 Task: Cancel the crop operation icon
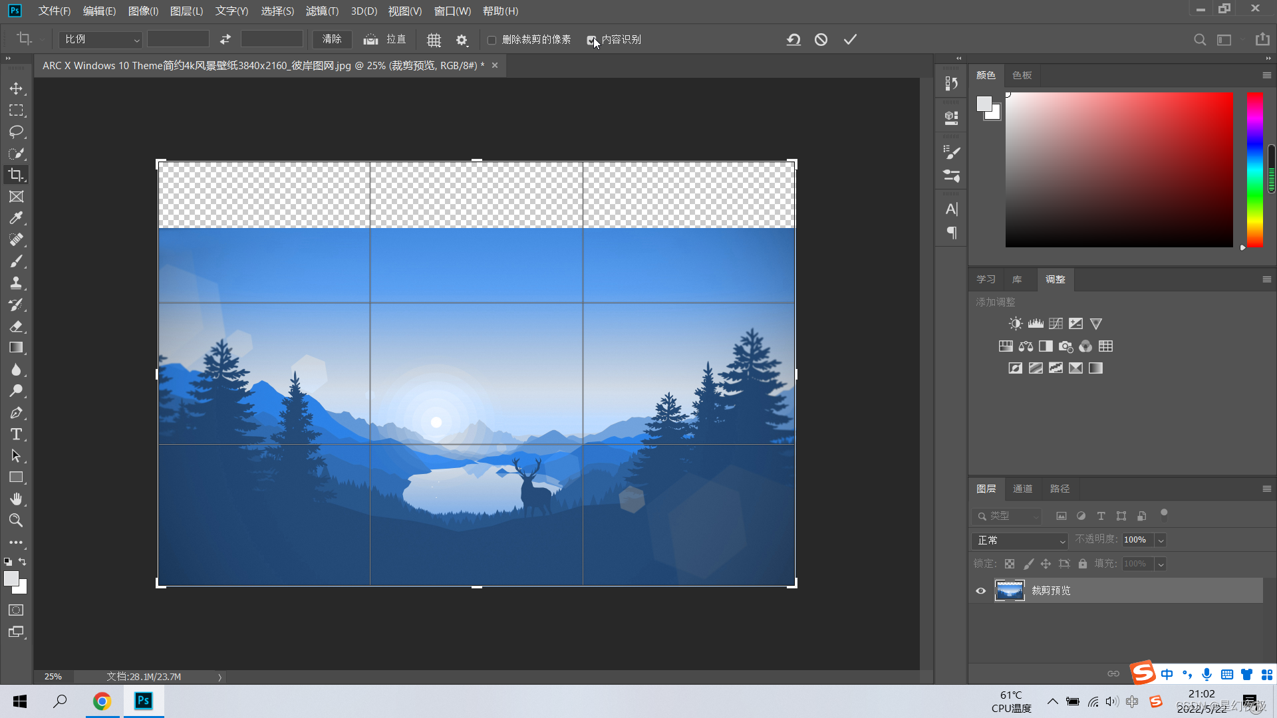click(x=821, y=40)
